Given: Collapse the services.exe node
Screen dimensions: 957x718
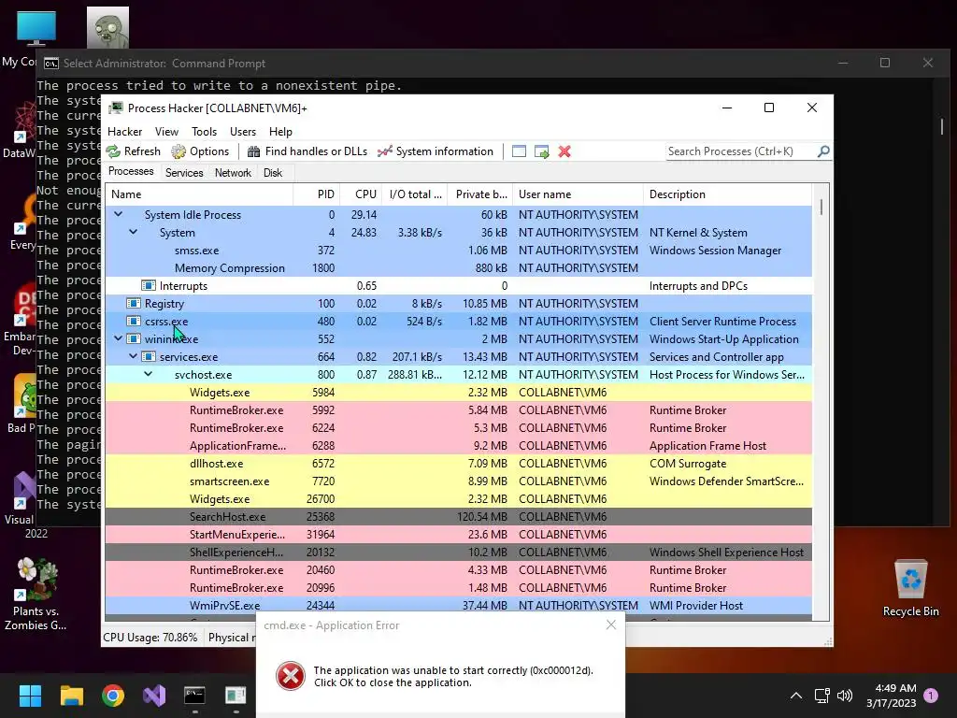Looking at the screenshot, I should pyautogui.click(x=133, y=356).
